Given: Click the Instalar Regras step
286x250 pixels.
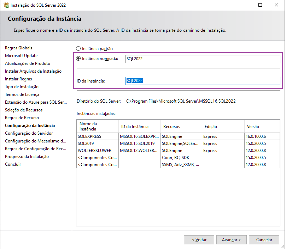Looking at the screenshot, I should (x=18, y=79).
